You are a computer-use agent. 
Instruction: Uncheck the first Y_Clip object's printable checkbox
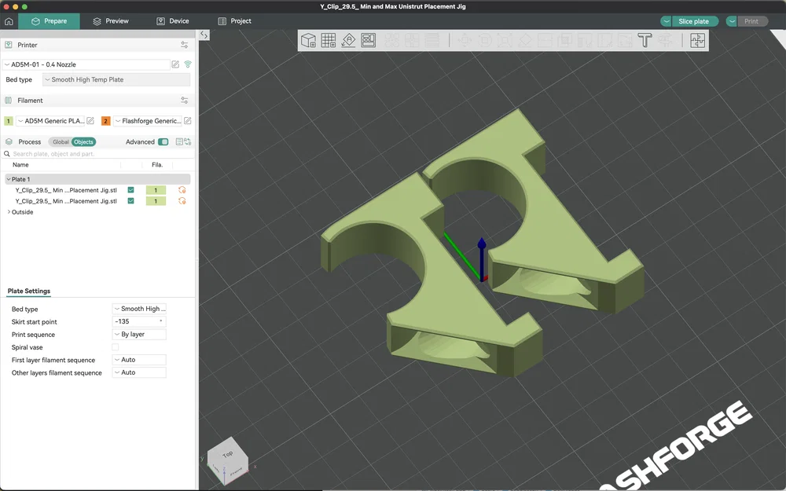pyautogui.click(x=130, y=190)
